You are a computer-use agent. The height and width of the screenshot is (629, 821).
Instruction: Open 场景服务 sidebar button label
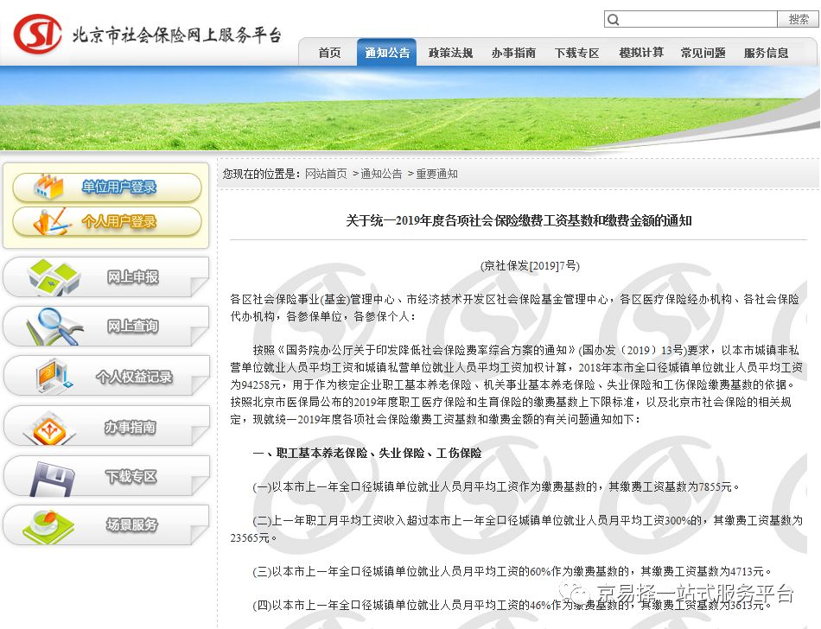tap(131, 524)
